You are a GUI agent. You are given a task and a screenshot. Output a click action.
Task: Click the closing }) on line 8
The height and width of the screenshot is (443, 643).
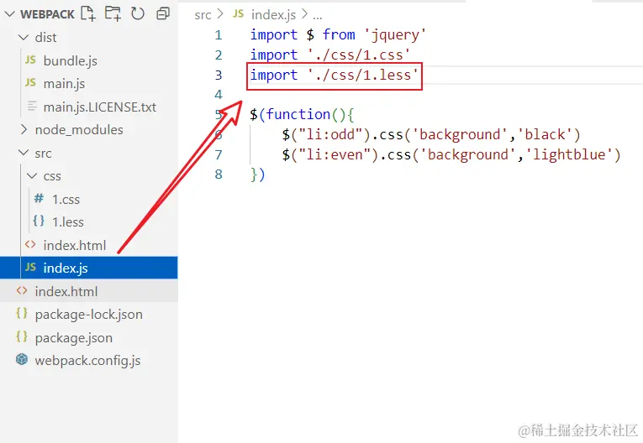point(257,175)
